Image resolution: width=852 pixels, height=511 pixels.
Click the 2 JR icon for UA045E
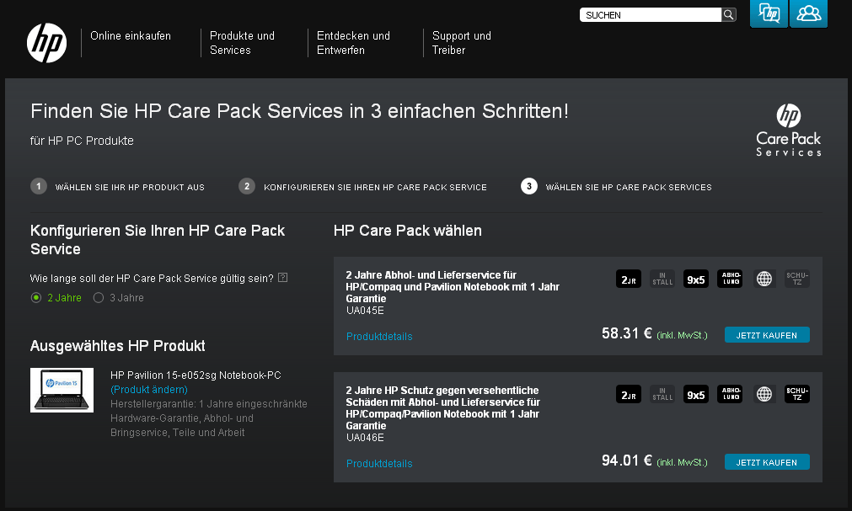629,279
